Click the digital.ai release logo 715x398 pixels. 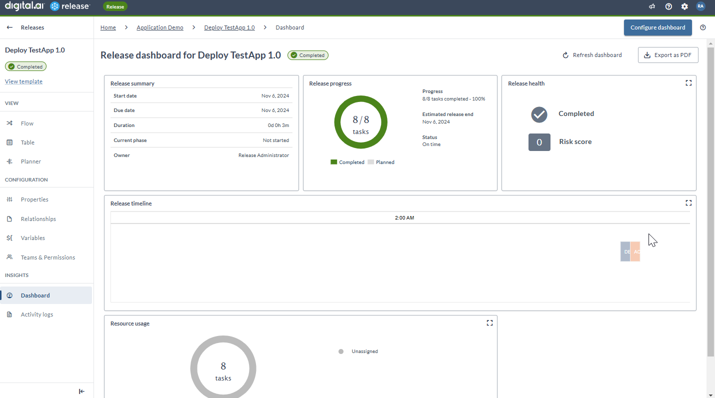pos(47,6)
